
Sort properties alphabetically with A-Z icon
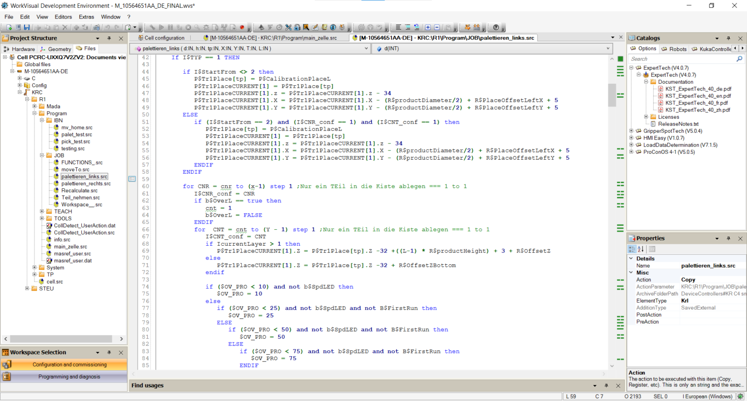[640, 249]
